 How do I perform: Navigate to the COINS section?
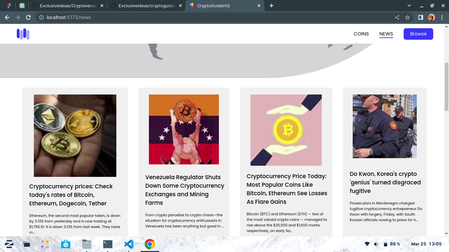tap(361, 33)
